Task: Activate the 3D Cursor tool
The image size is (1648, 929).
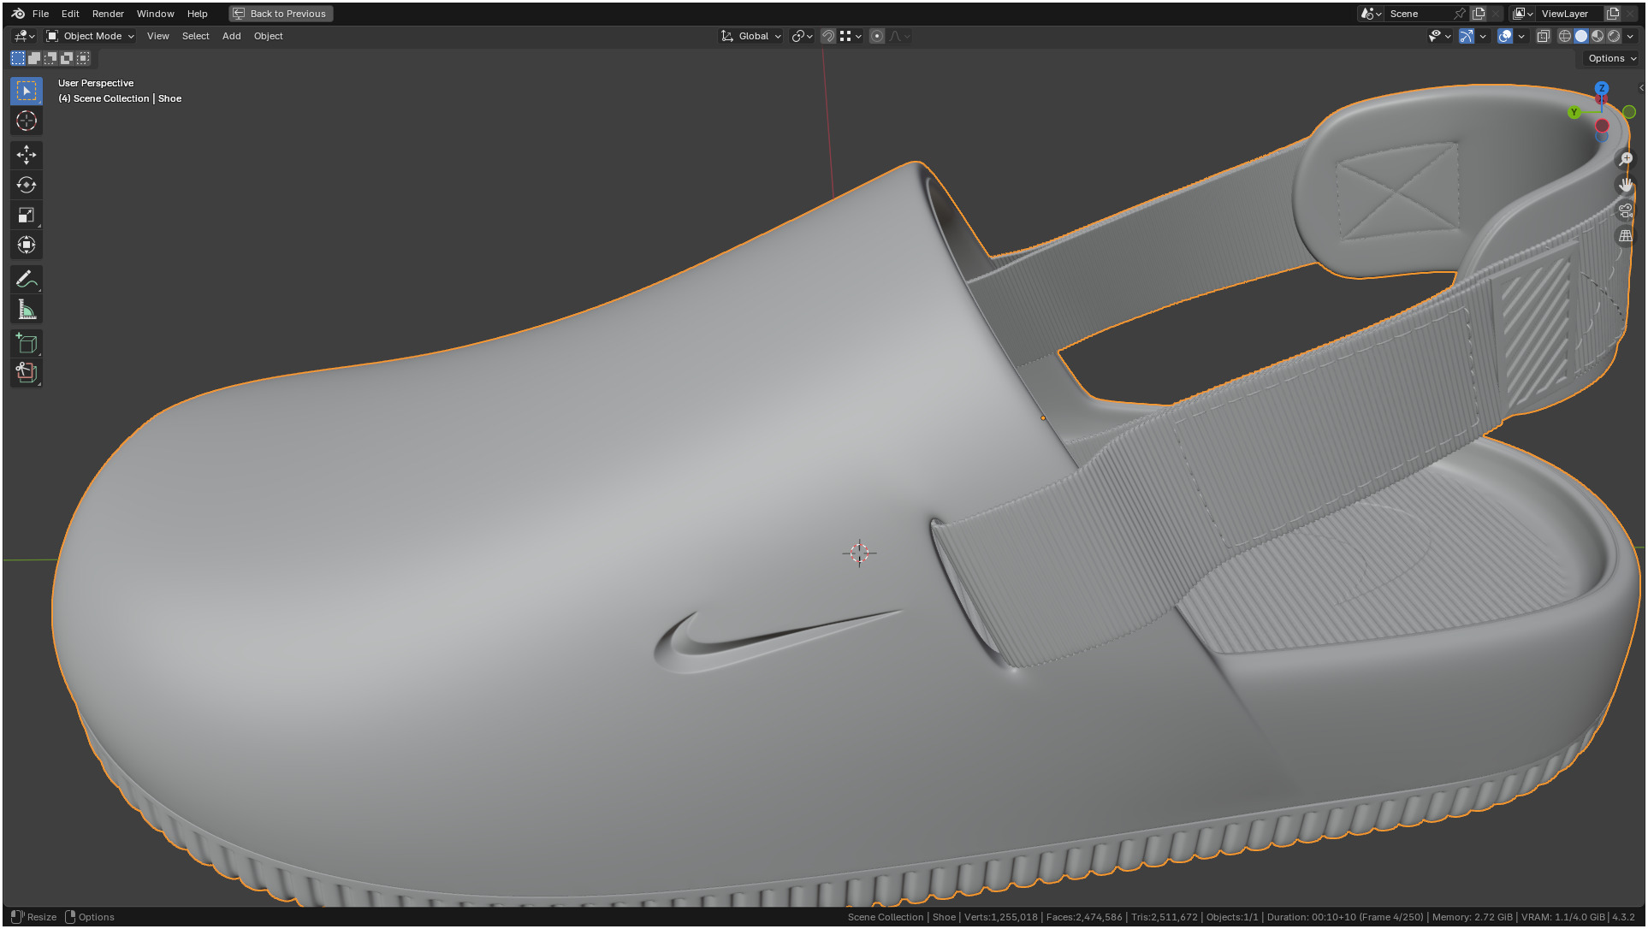Action: click(27, 121)
